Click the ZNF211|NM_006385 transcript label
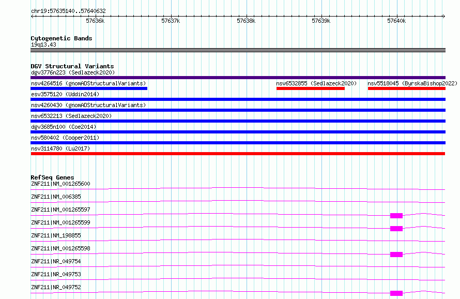This screenshot has width=460, height=299. click(56, 197)
